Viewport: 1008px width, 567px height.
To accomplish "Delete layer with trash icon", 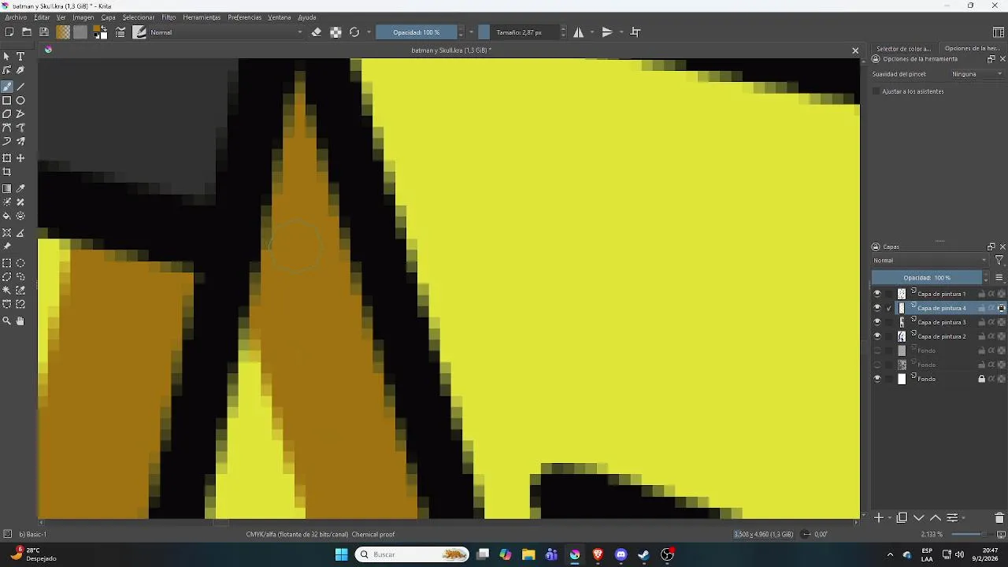I will [x=999, y=518].
